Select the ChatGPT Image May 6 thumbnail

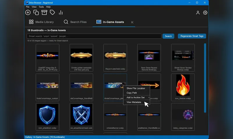coord(47,58)
